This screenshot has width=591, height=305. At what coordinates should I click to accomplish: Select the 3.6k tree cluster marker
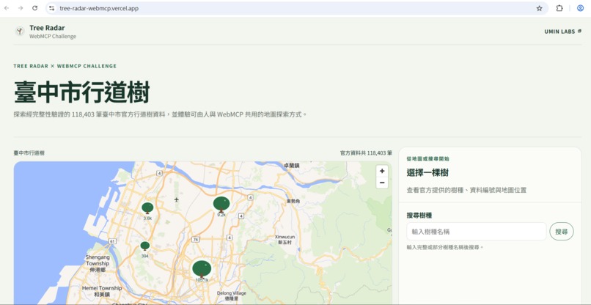click(147, 208)
